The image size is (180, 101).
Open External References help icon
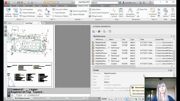point(110,31)
